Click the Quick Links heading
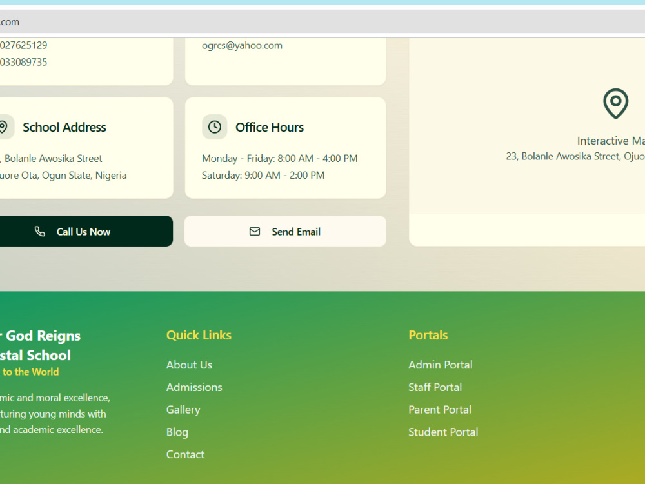 [x=199, y=335]
